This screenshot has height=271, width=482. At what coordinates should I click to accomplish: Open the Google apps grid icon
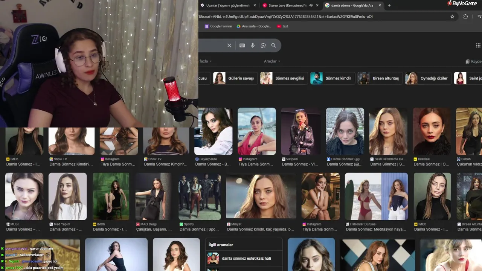pyautogui.click(x=478, y=46)
